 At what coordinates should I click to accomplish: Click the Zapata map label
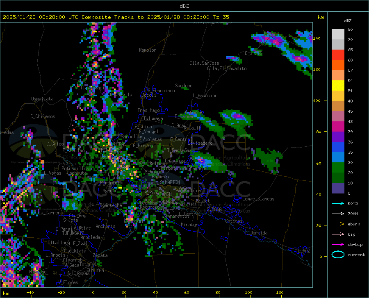pyautogui.click(x=100, y=255)
